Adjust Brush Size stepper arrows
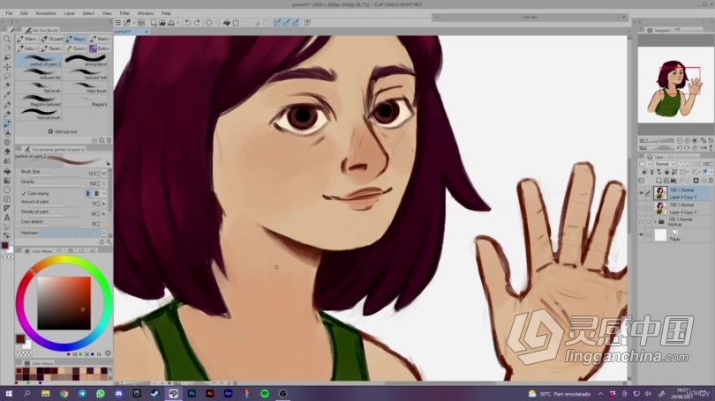 [x=99, y=174]
